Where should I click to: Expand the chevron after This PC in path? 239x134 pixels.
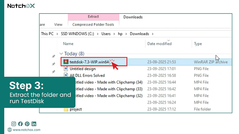57,34
